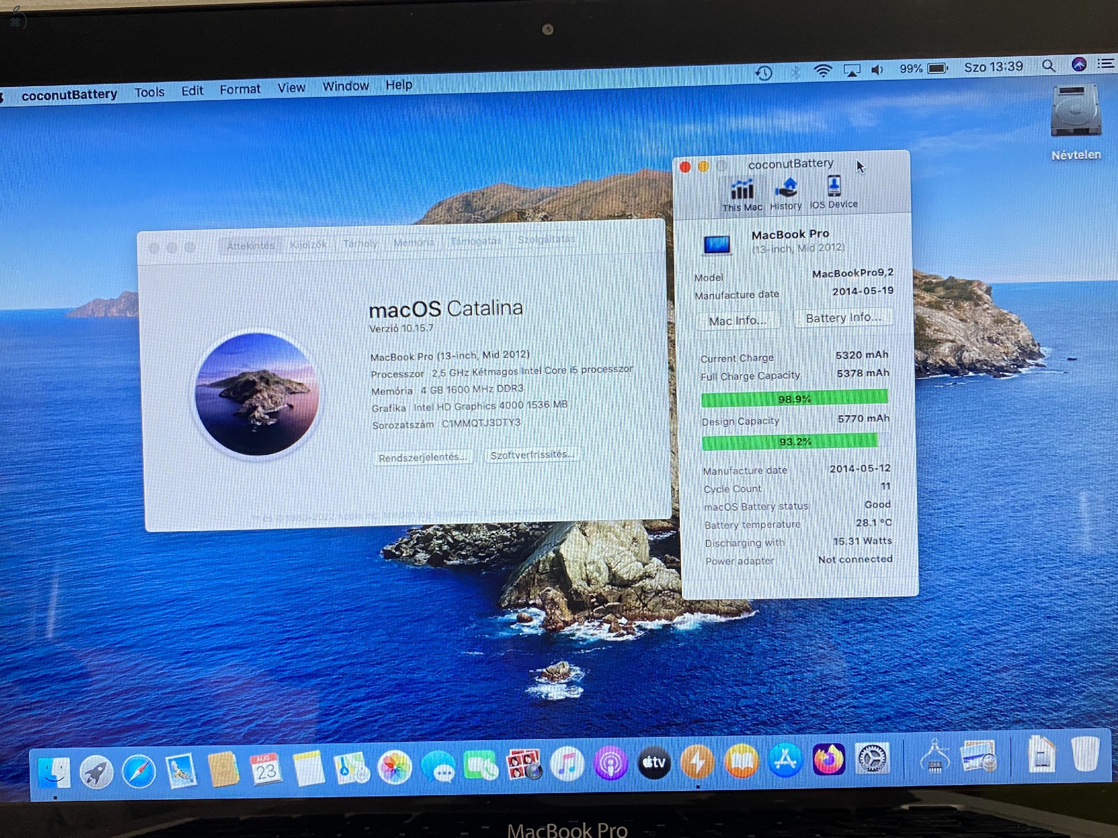Open Time Machine menu bar icon
Screen dimensions: 1118x838
tap(764, 73)
